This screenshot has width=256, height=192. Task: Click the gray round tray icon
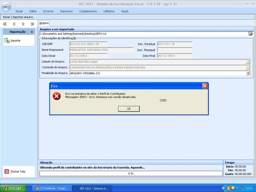point(242,188)
